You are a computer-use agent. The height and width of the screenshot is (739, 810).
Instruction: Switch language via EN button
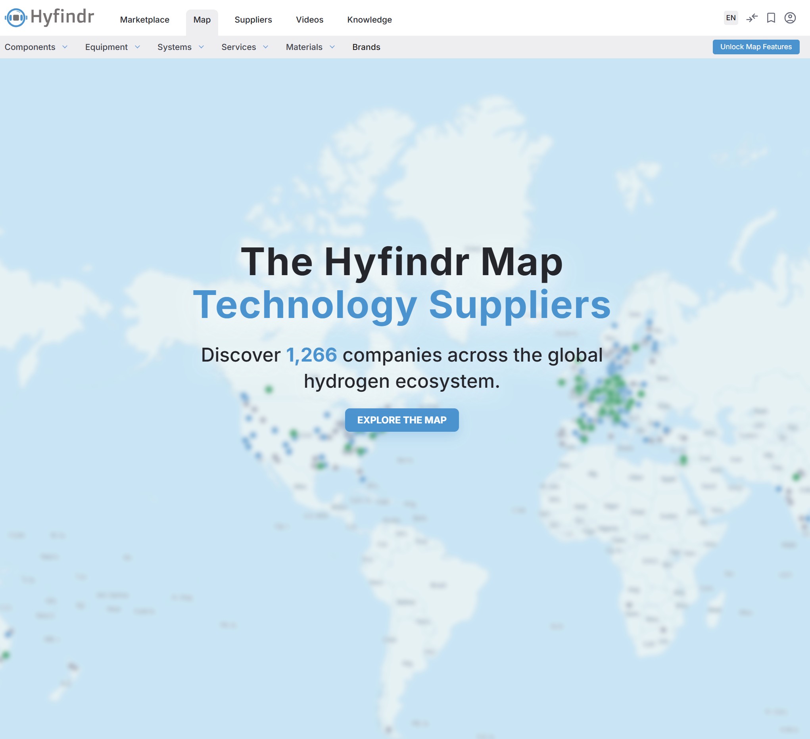point(731,18)
